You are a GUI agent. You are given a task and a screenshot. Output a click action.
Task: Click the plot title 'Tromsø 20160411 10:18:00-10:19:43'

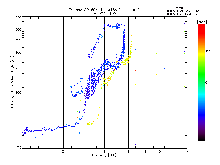[x=104, y=10]
